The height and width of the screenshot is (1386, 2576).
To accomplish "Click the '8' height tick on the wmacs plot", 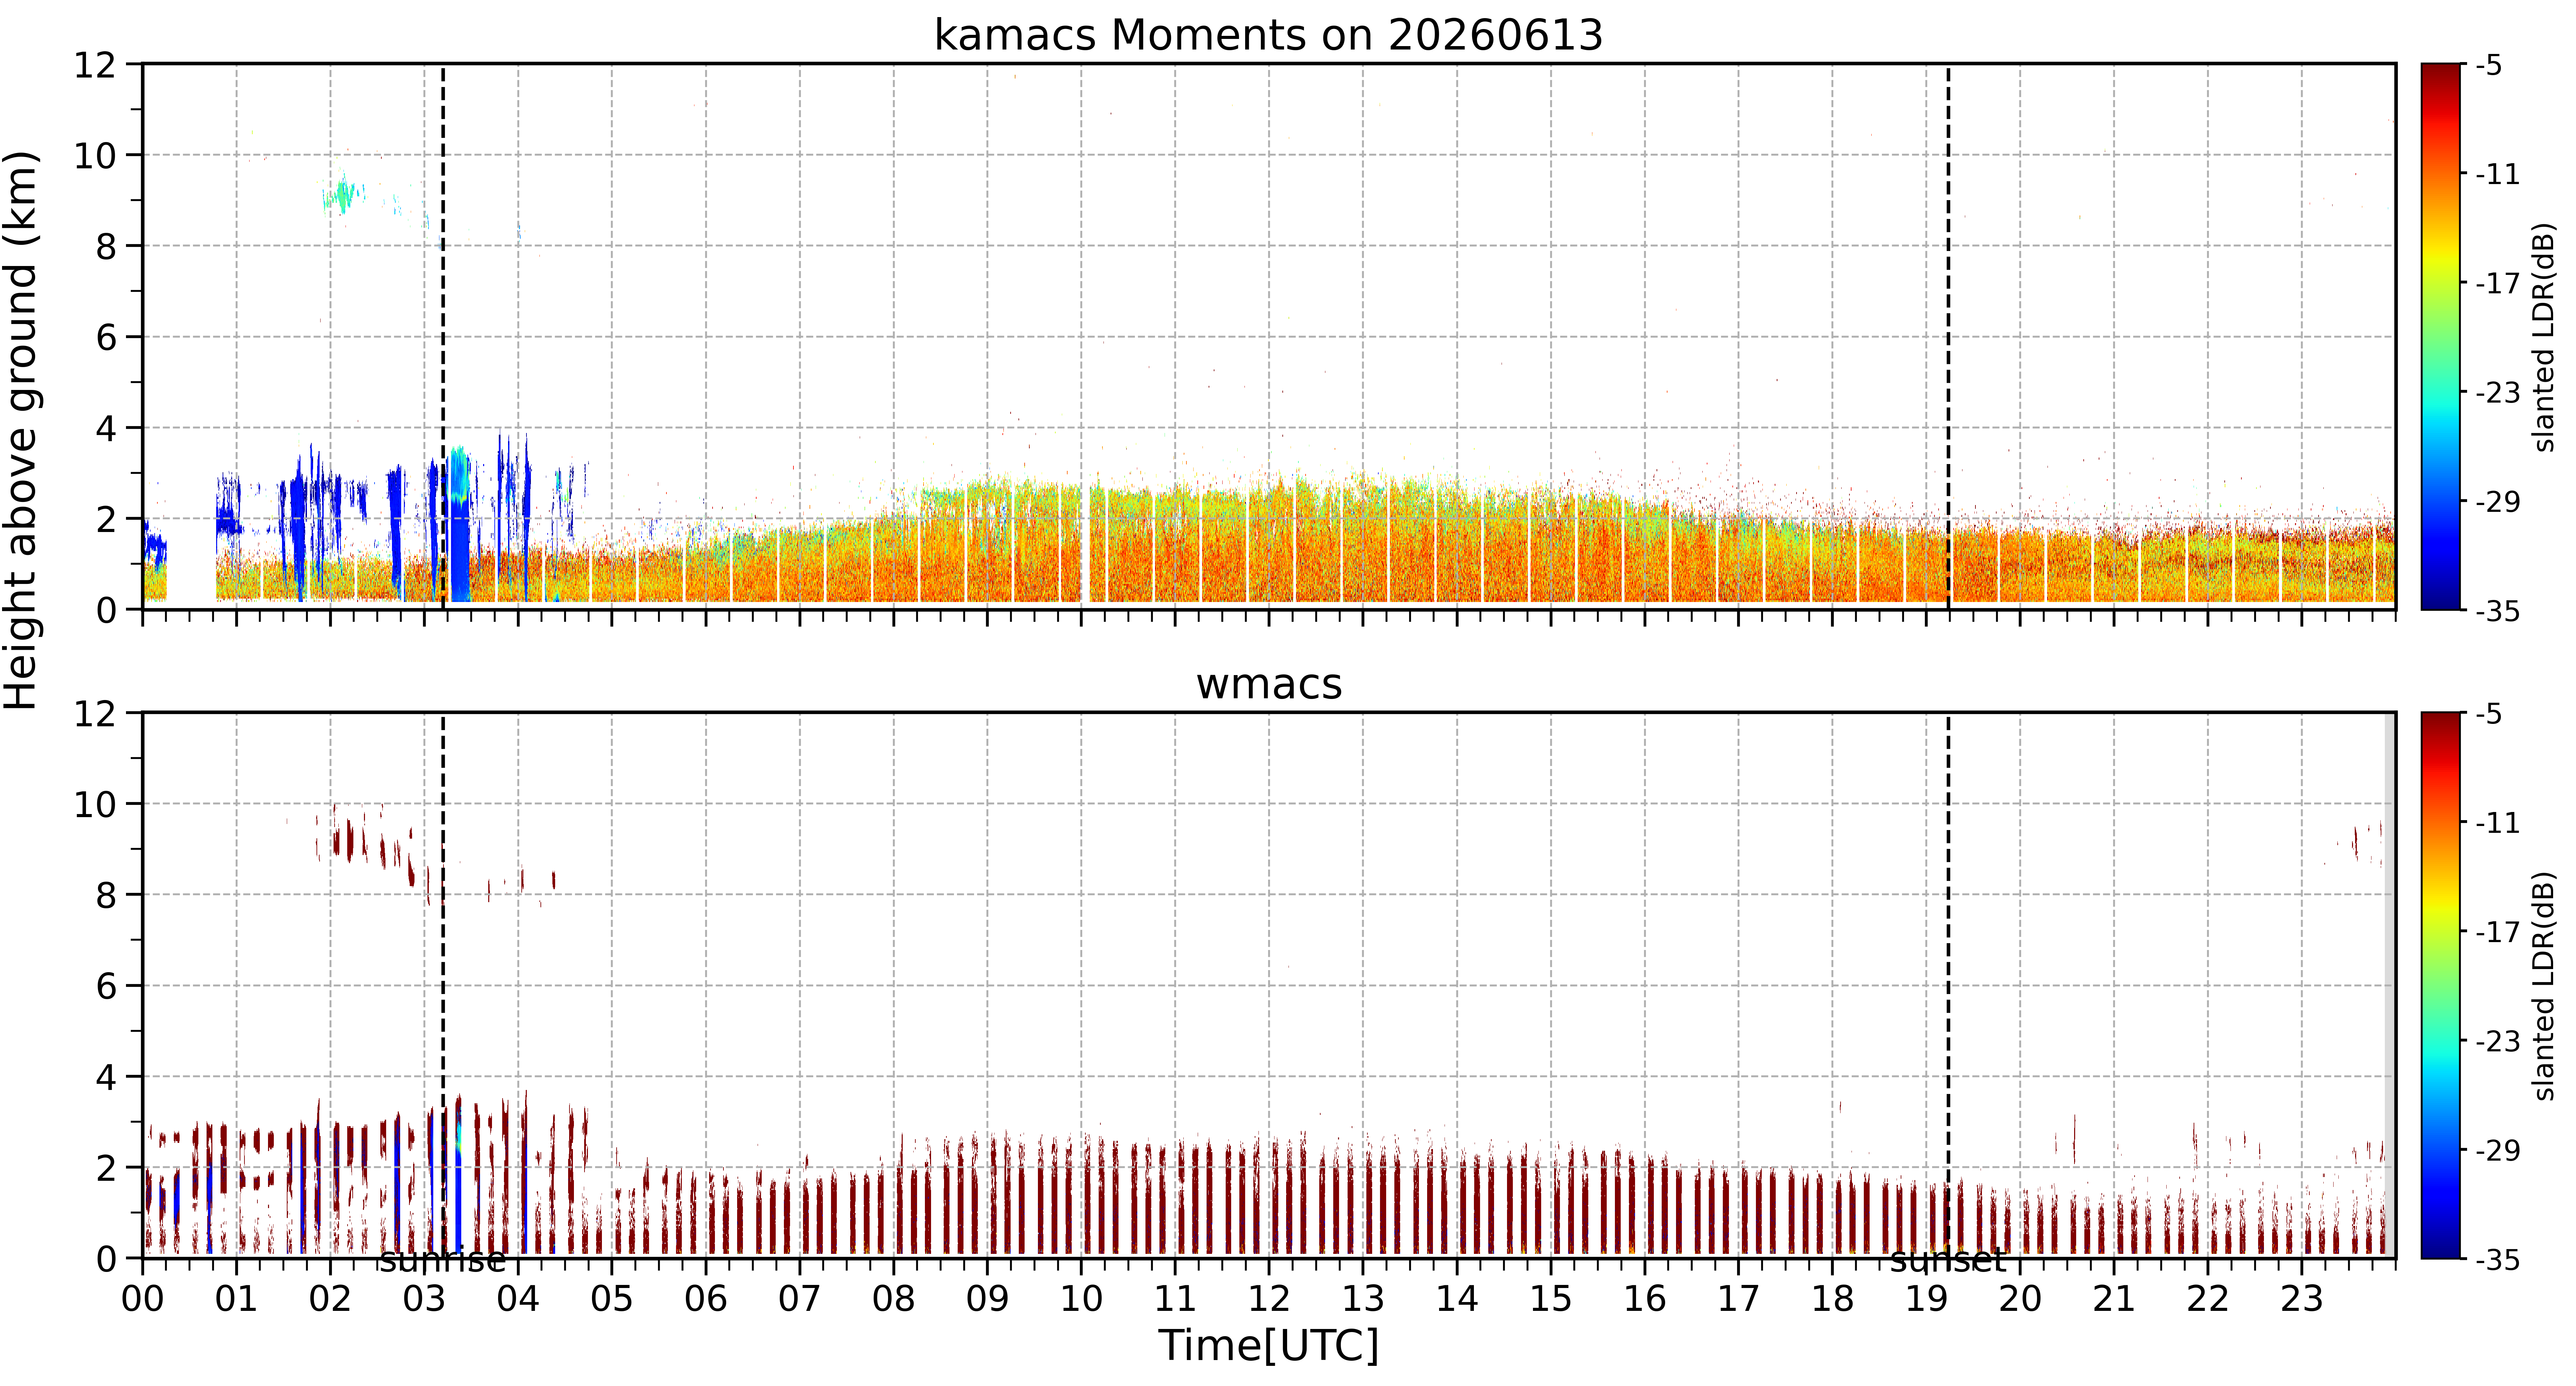I will [x=106, y=895].
